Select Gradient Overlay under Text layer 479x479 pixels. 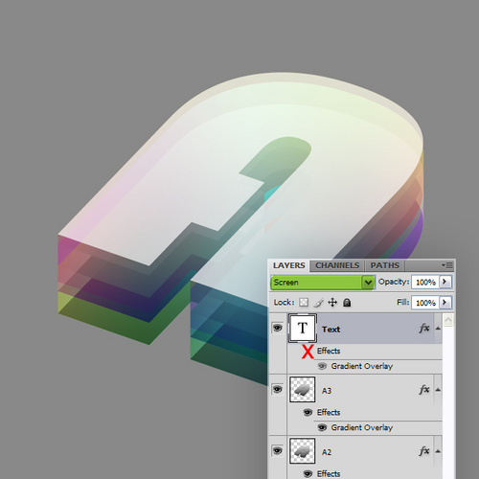[x=362, y=366]
